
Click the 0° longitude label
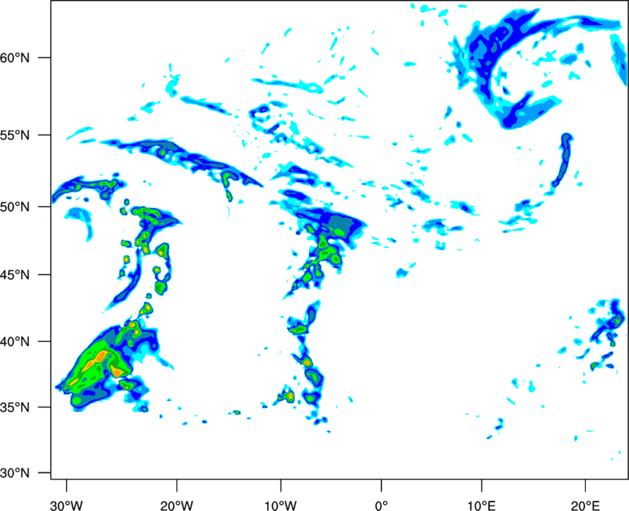[x=381, y=505]
